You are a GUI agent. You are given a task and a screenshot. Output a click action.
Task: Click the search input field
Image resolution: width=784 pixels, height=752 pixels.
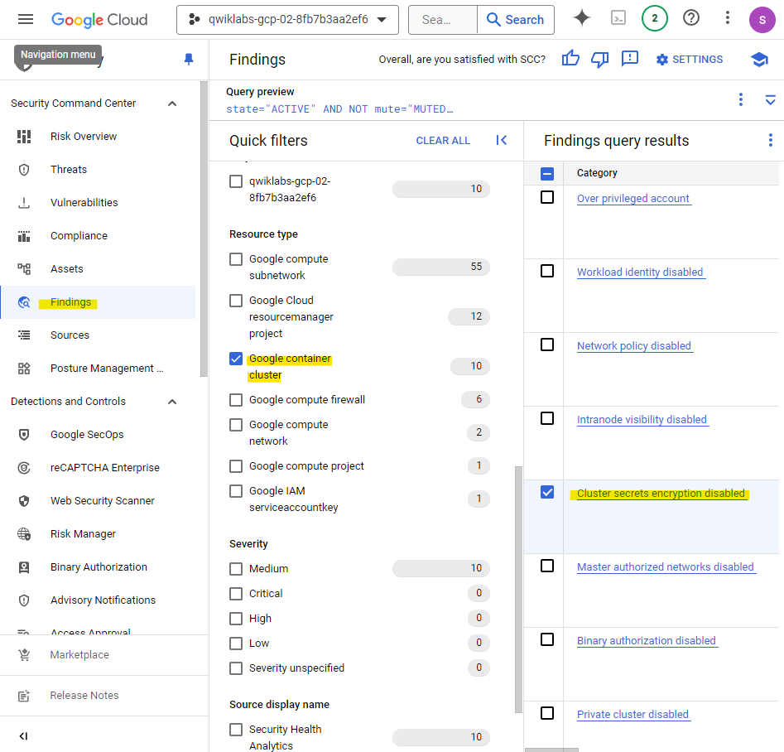(443, 20)
